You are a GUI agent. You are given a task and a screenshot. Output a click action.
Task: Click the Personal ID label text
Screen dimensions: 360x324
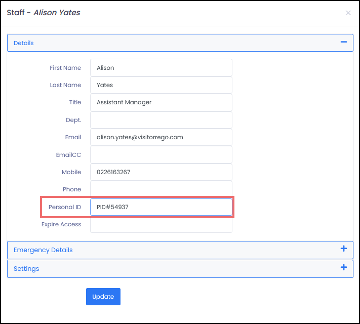point(65,207)
